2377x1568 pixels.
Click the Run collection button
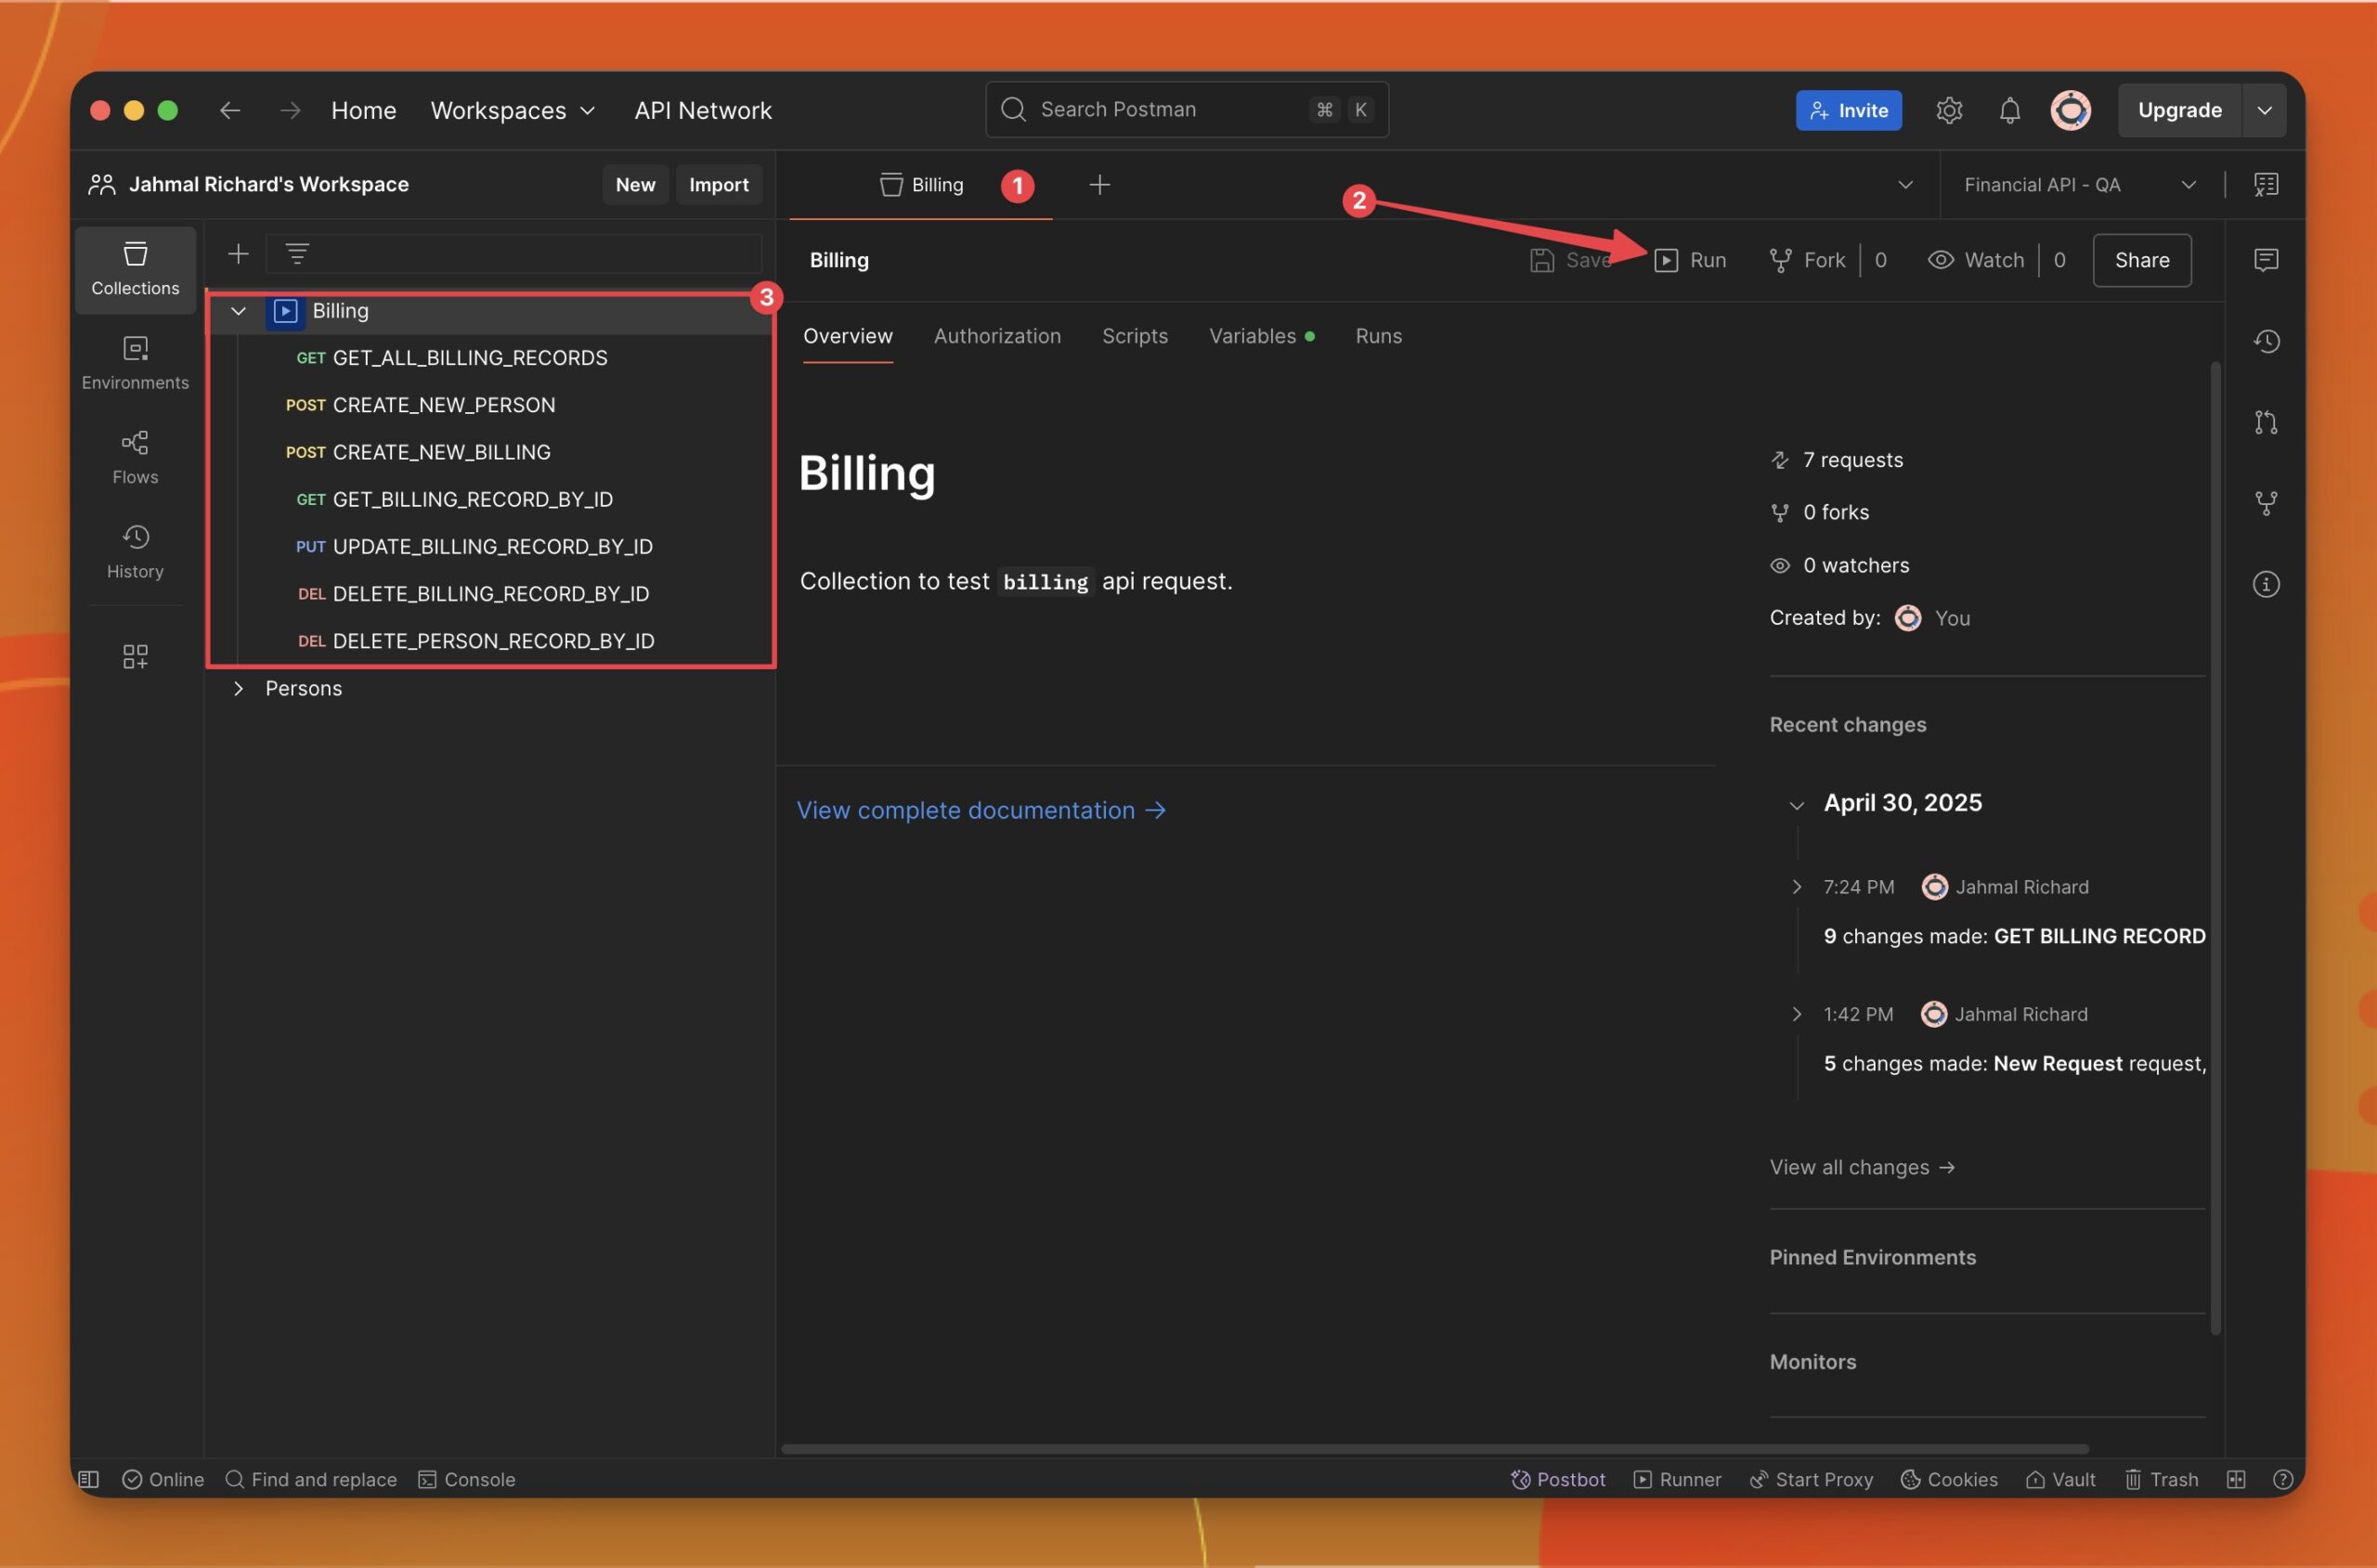pyautogui.click(x=1690, y=260)
